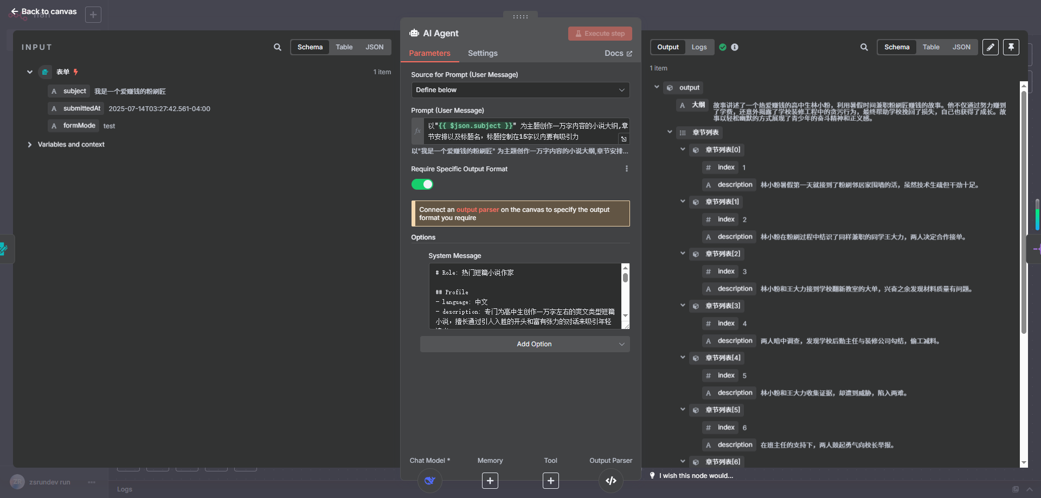Click the Chat Model connector icon

[x=429, y=481]
